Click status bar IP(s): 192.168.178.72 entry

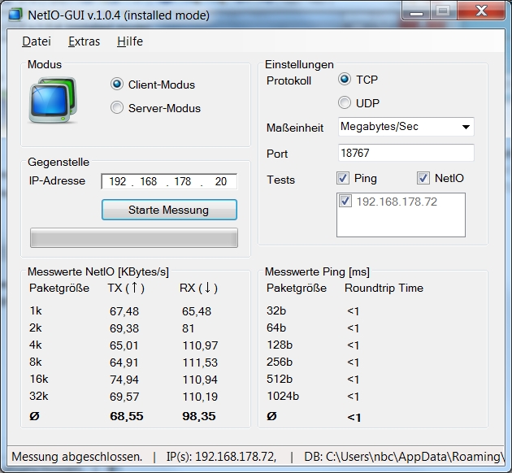[x=221, y=457]
